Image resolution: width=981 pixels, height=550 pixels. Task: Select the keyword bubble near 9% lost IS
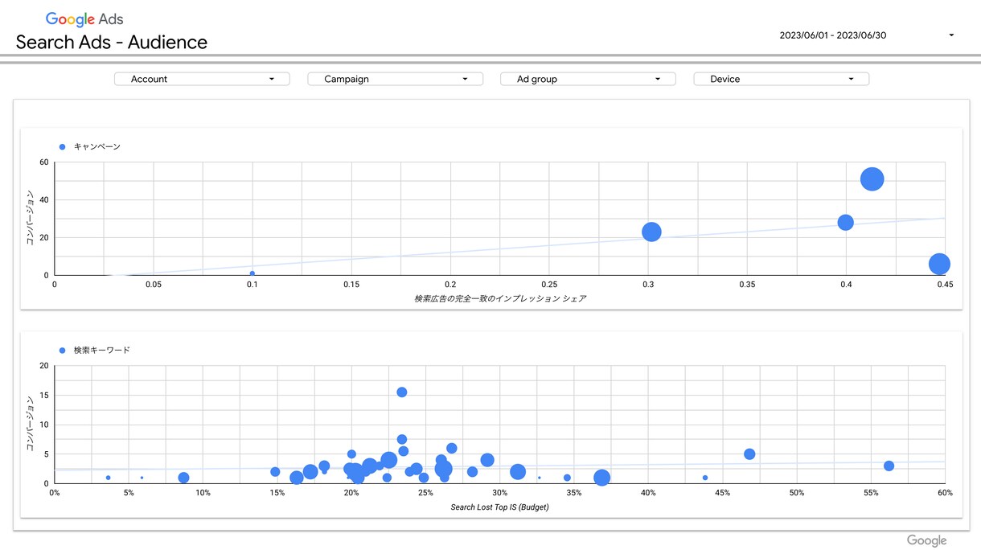pyautogui.click(x=183, y=478)
